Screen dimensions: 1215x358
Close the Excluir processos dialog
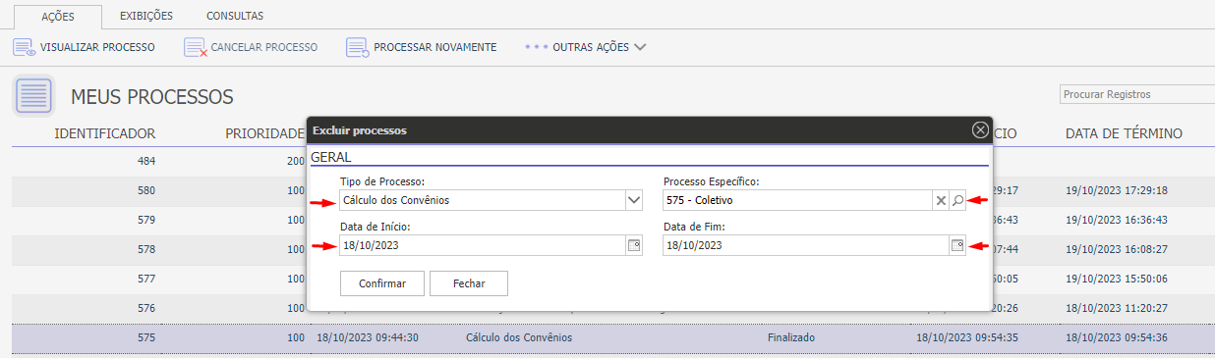coord(980,129)
